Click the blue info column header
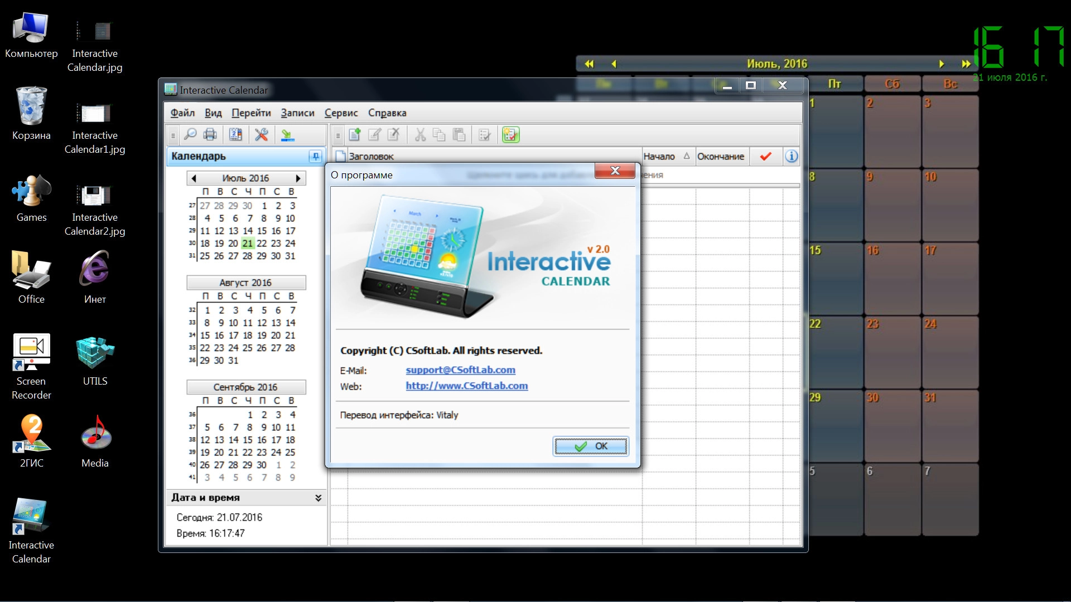The height and width of the screenshot is (602, 1071). [791, 157]
